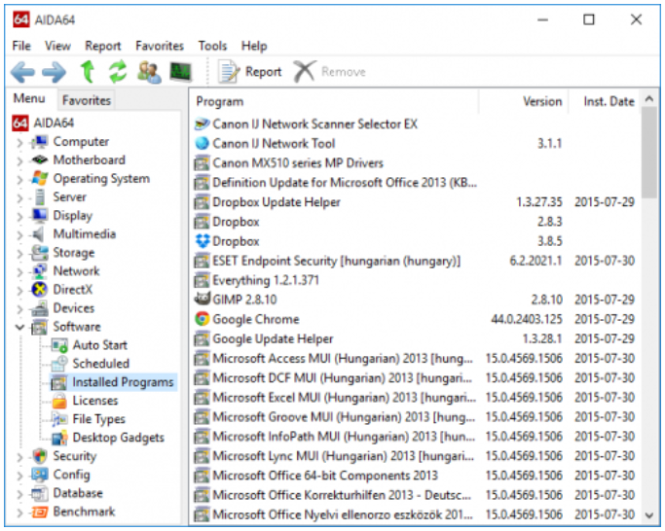Expand the Computer tree node
Screen dimensions: 665x531
pos(19,142)
